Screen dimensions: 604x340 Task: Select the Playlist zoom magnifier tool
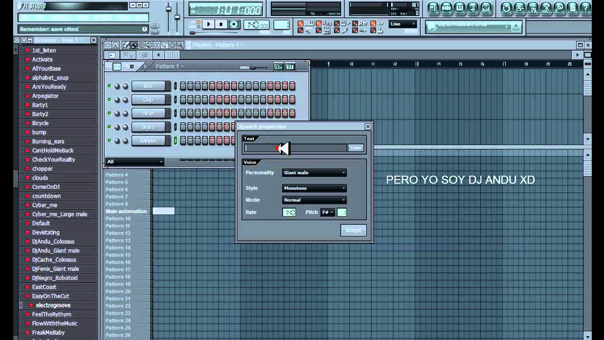(x=180, y=45)
